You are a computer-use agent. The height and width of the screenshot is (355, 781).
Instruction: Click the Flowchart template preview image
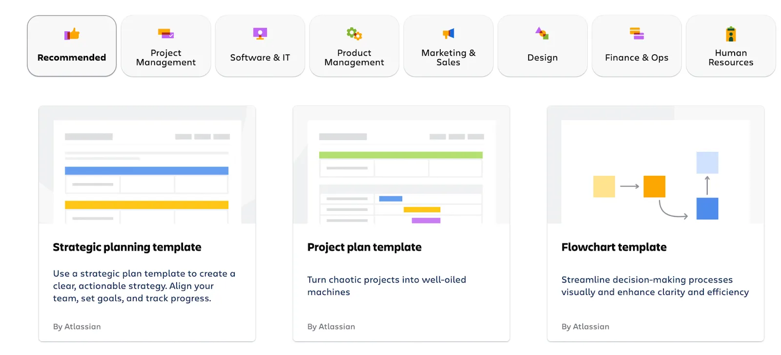(656, 166)
